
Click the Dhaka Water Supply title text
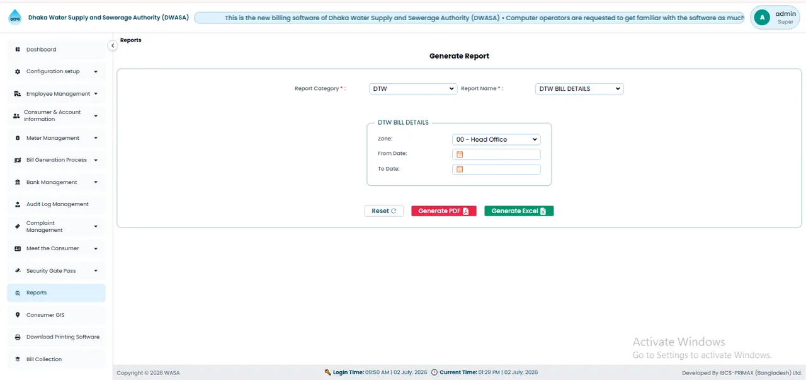click(x=108, y=18)
